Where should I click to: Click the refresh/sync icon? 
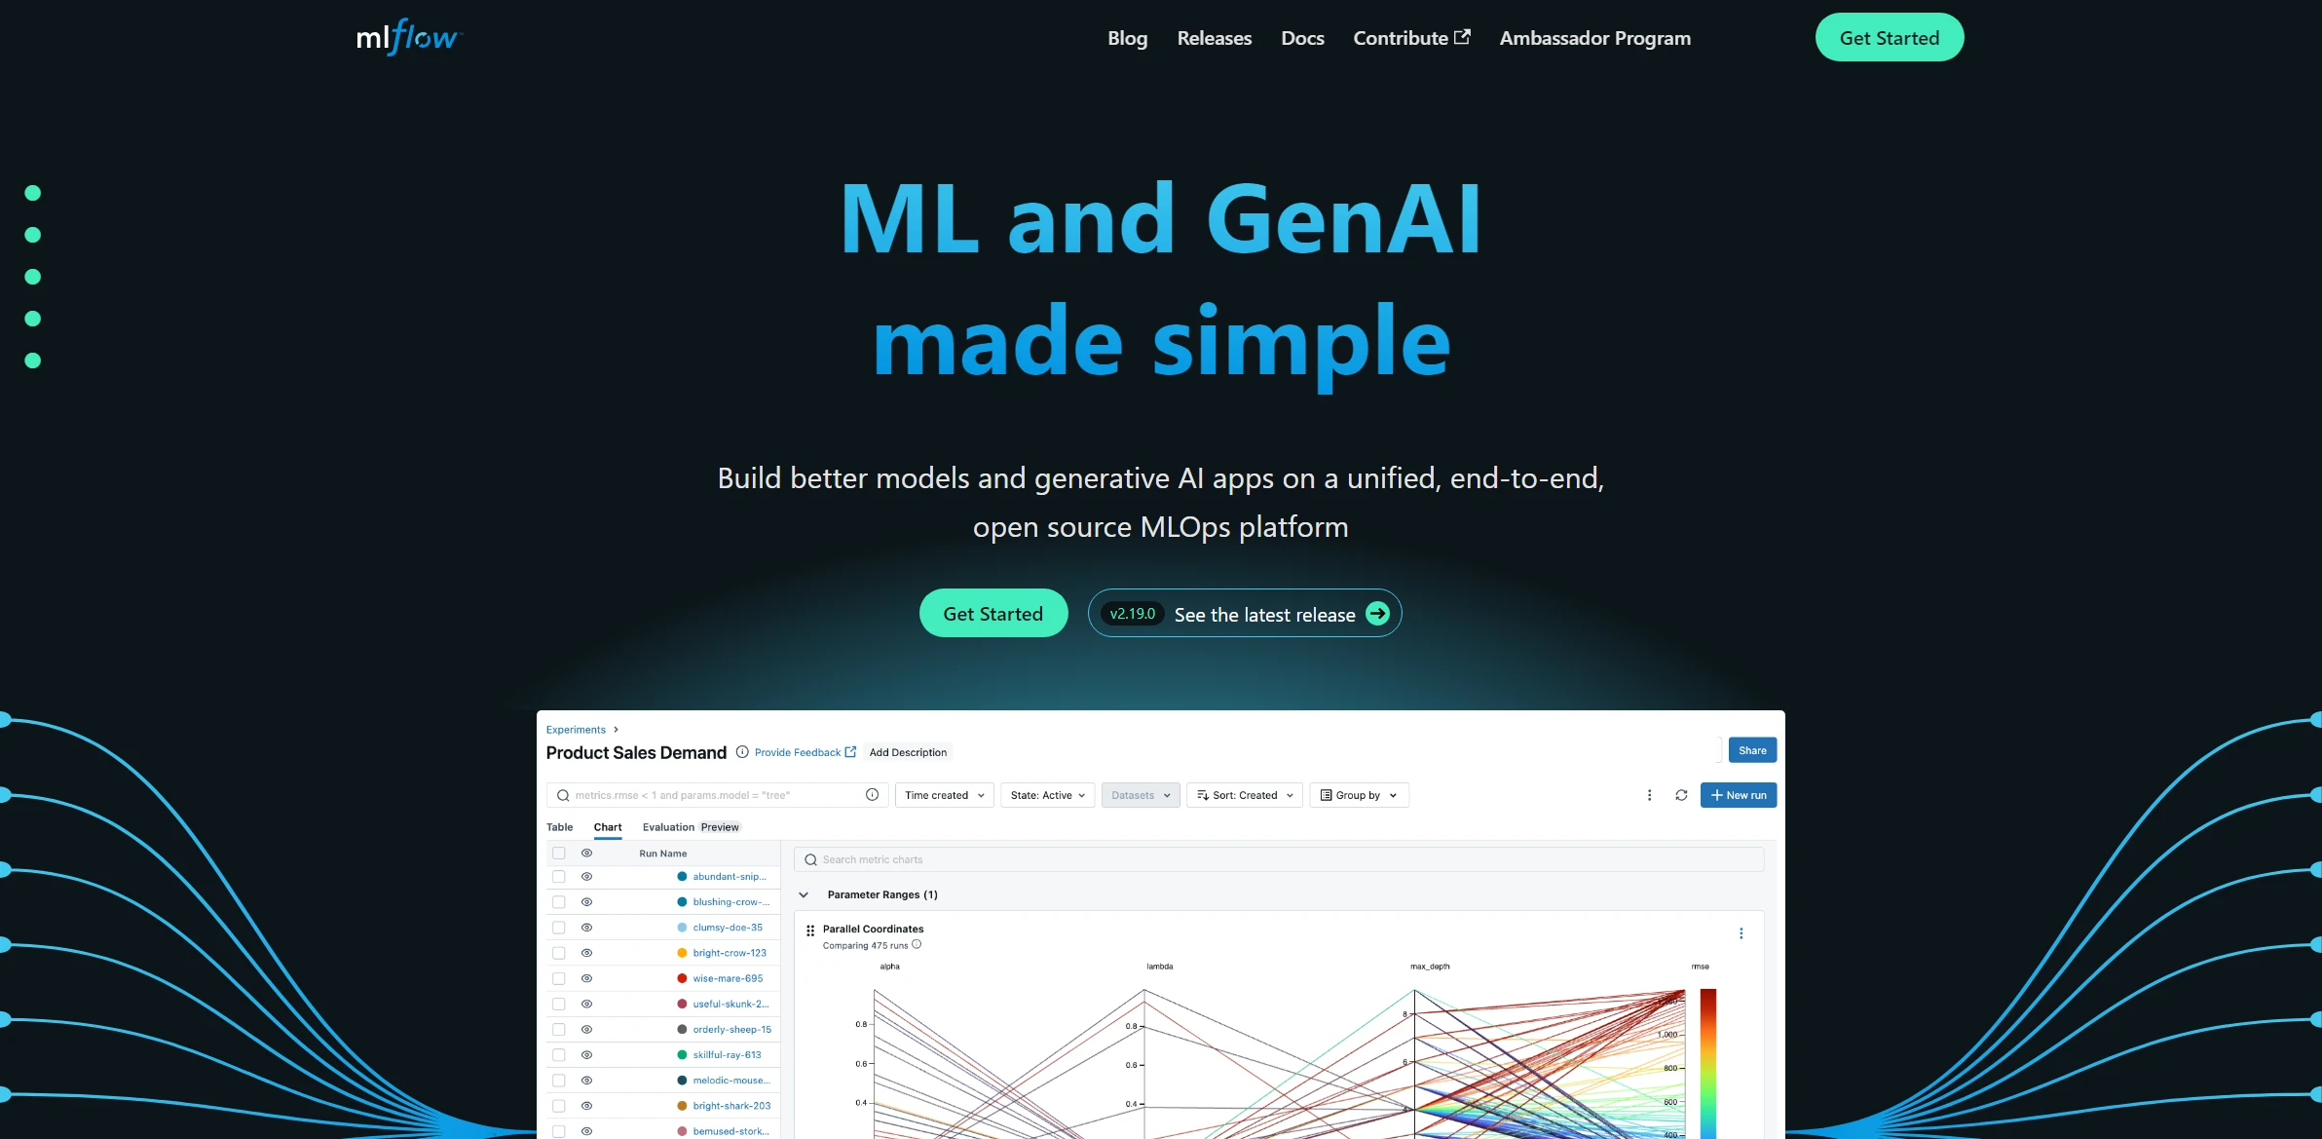[x=1681, y=795]
